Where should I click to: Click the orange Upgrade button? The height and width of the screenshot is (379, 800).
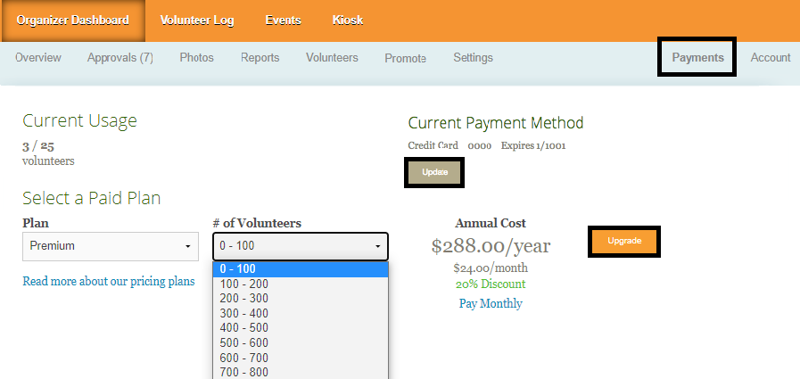pyautogui.click(x=624, y=241)
